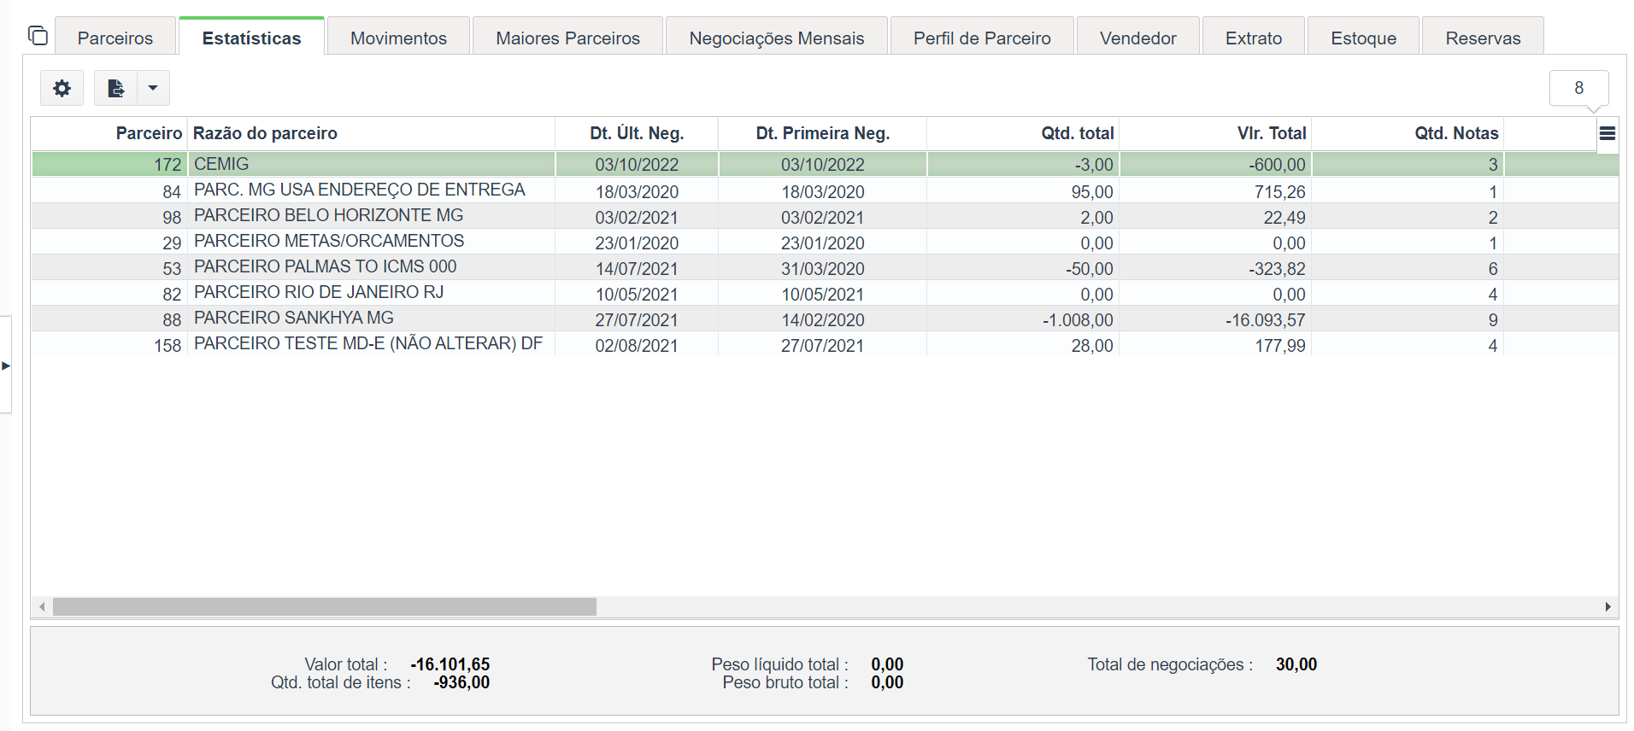The image size is (1634, 731).
Task: Click the horizontal scrollbar thumb
Action: pyautogui.click(x=325, y=606)
